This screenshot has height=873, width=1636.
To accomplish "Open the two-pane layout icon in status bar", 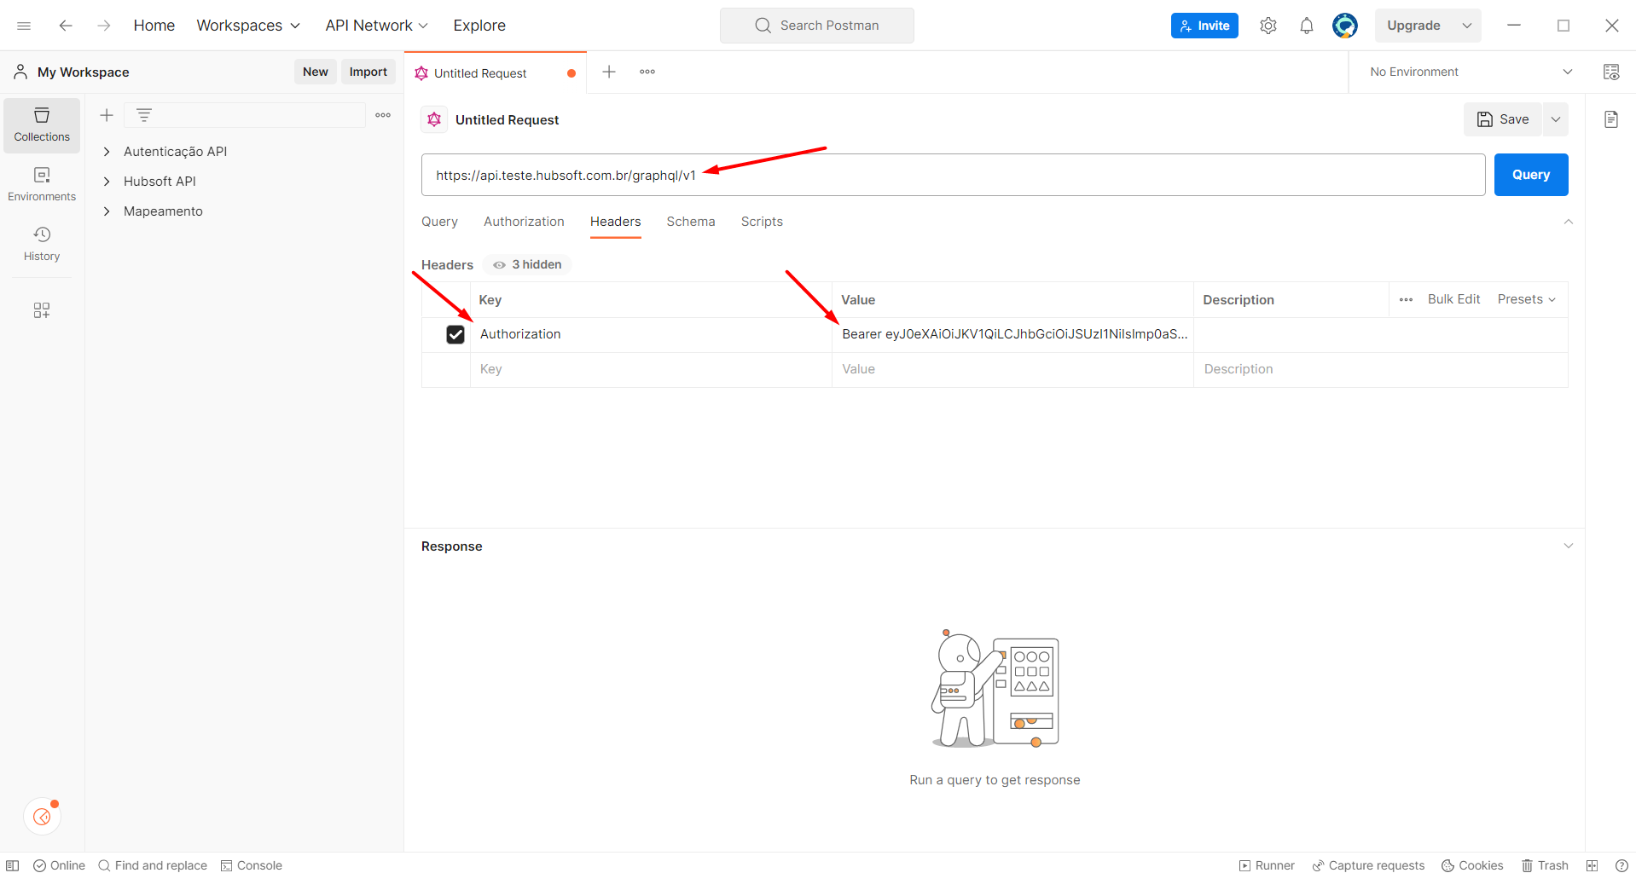I will [1592, 865].
